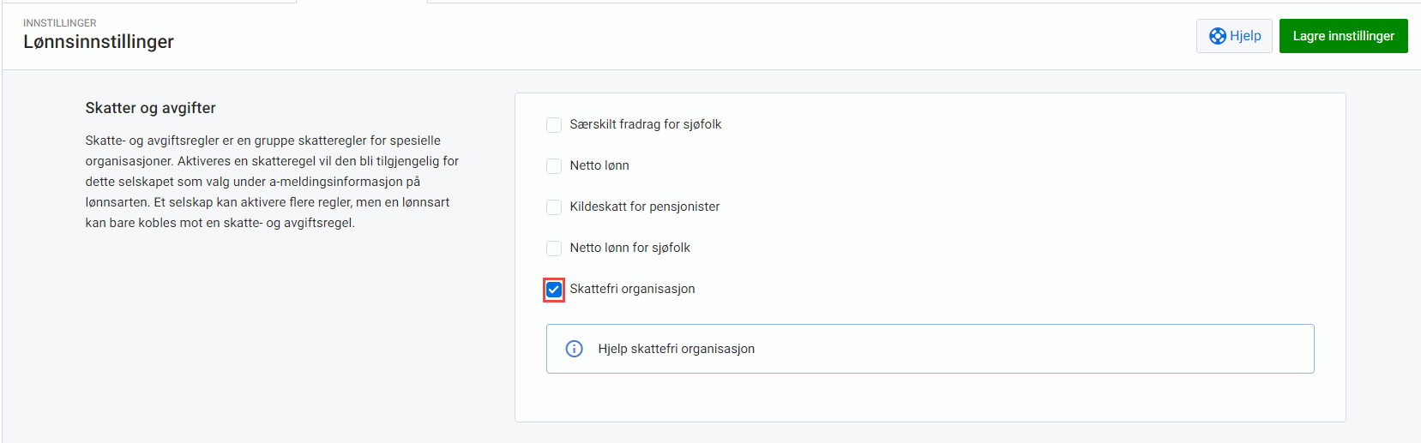Open Hjelp skattefri organisasjon text link
Image resolution: width=1421 pixels, height=443 pixels.
point(676,349)
